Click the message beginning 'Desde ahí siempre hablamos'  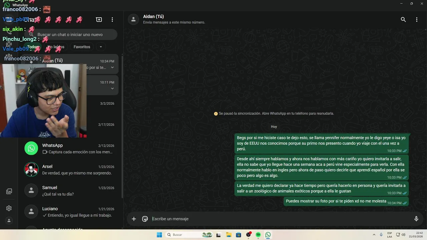pos(322,167)
